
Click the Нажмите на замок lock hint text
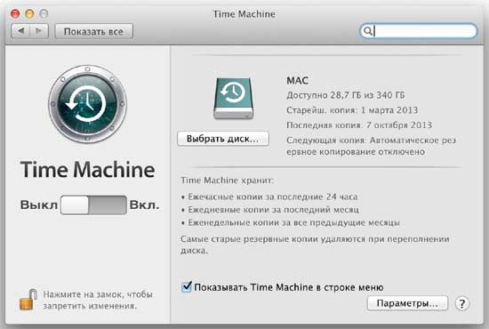pyautogui.click(x=98, y=300)
